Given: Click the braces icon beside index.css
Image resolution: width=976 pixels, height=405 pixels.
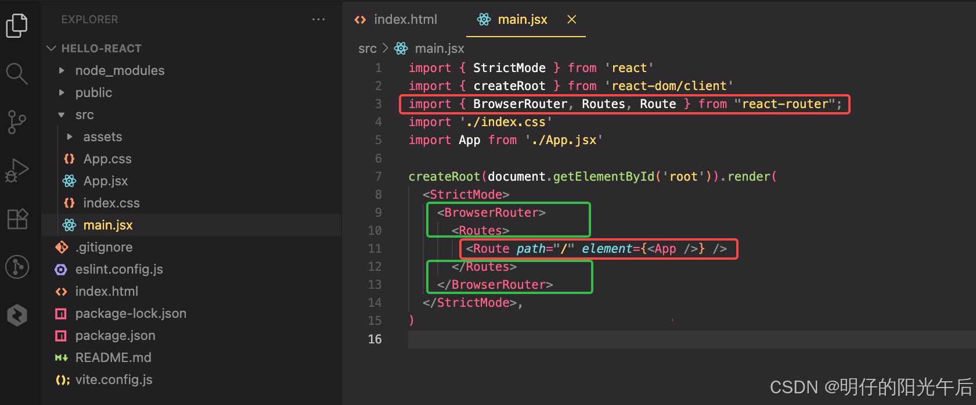Looking at the screenshot, I should pos(69,203).
